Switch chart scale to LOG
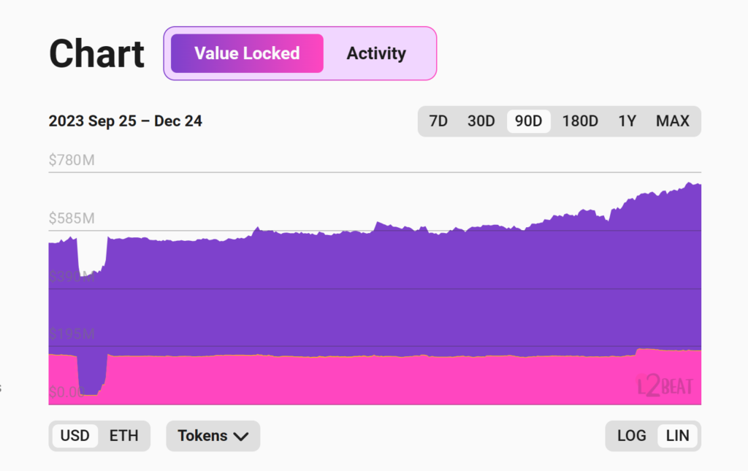Image resolution: width=748 pixels, height=471 pixels. tap(631, 436)
